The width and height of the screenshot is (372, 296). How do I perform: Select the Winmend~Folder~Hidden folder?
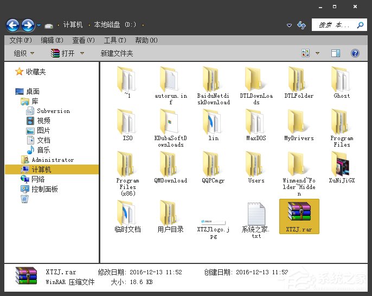pyautogui.click(x=299, y=173)
